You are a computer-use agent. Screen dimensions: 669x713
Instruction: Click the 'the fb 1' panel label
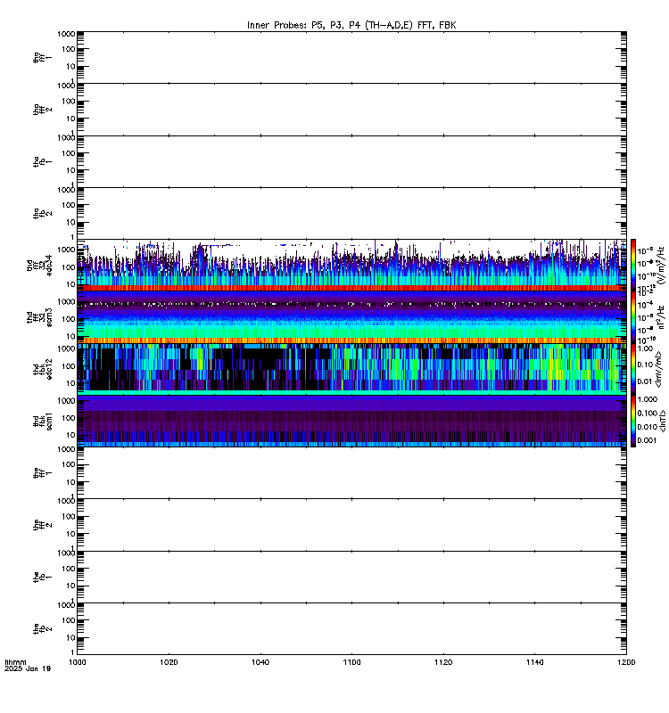coord(42,577)
